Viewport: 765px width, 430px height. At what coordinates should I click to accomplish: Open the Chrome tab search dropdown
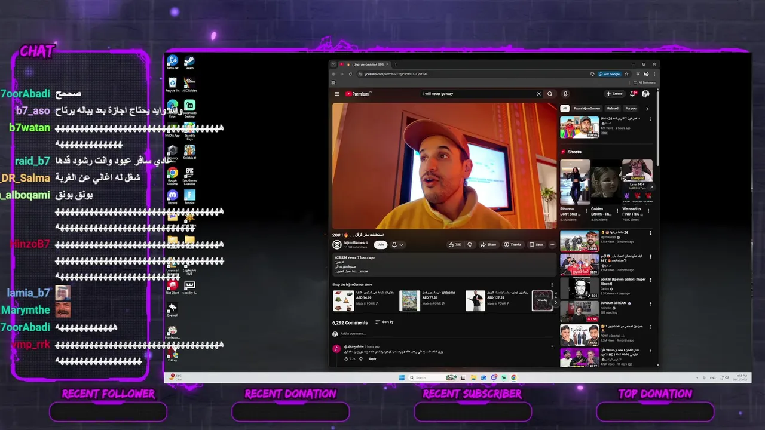(333, 64)
